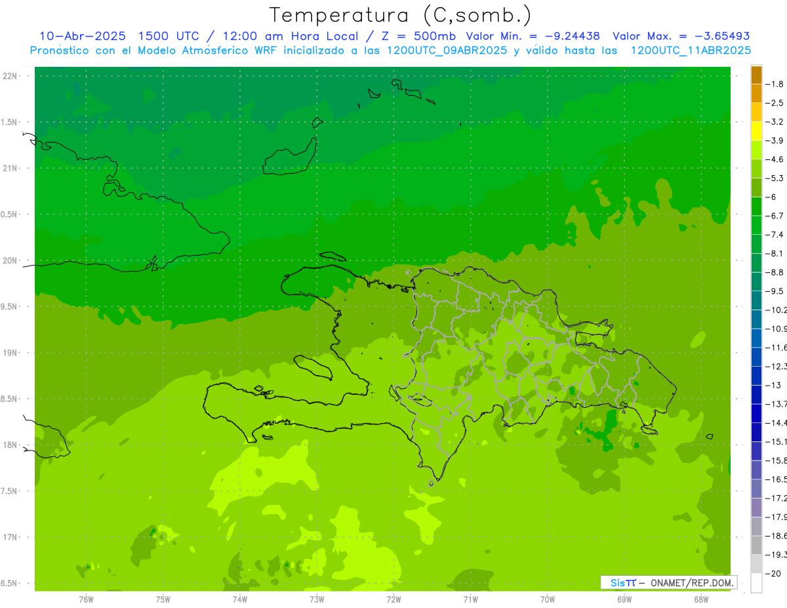This screenshot has height=608, width=787.
Task: Click the title "Temperatura (C,somb.)"
Action: pyautogui.click(x=401, y=15)
